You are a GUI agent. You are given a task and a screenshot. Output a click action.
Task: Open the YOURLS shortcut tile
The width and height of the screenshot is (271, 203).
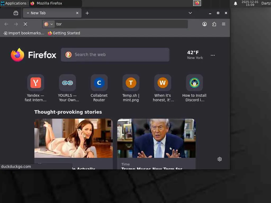tap(67, 88)
